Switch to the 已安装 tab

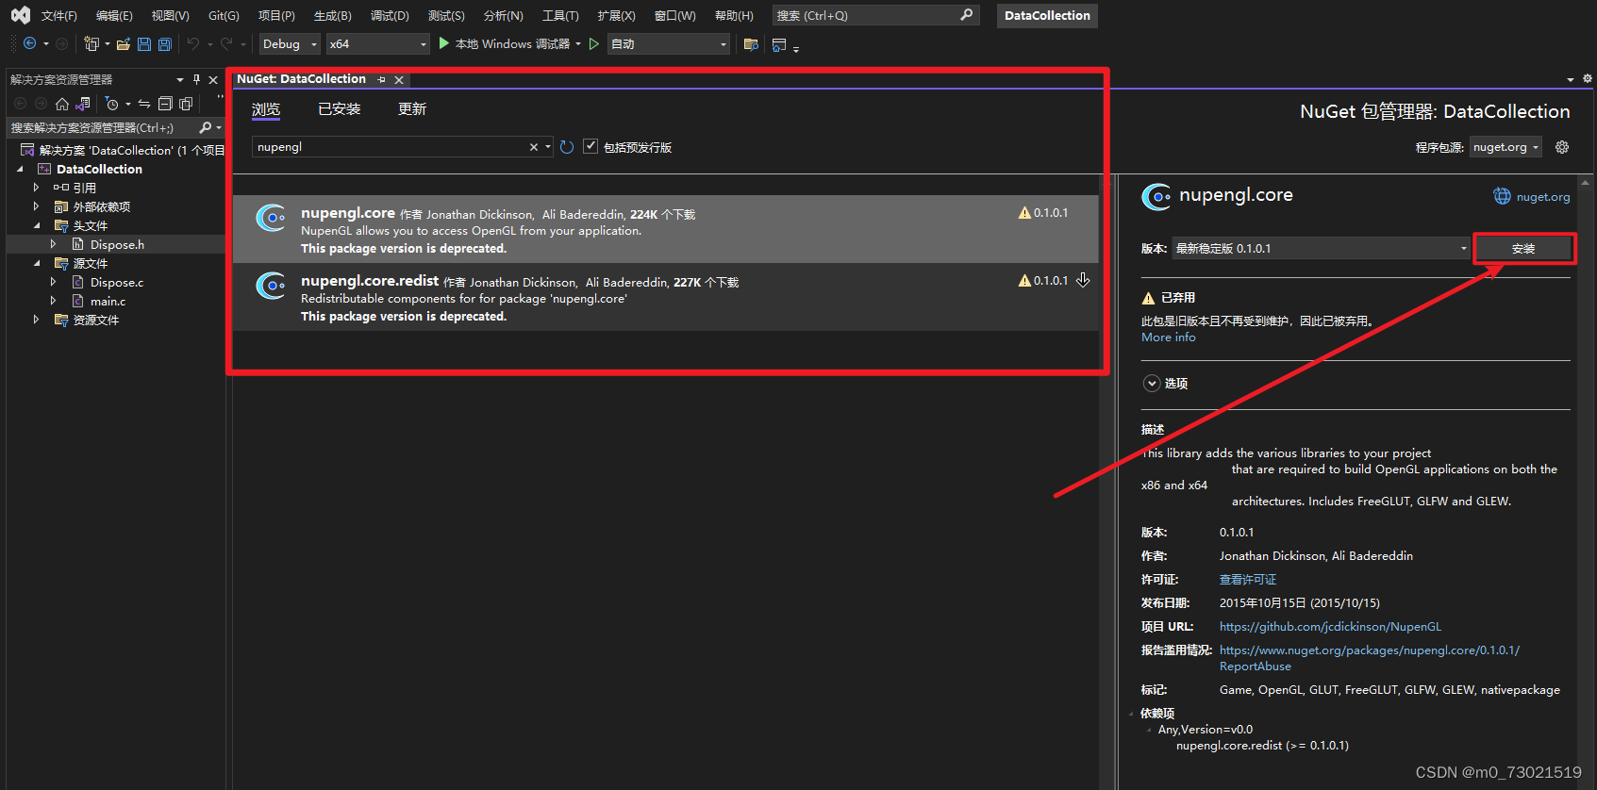pos(339,109)
